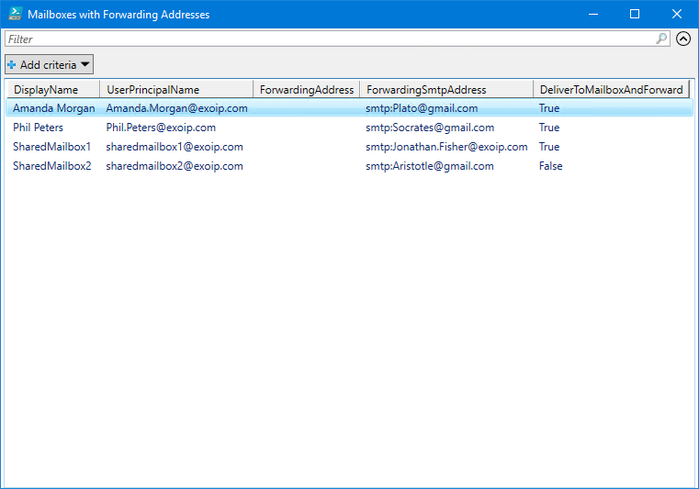
Task: Type in the Filter input field
Action: point(331,39)
